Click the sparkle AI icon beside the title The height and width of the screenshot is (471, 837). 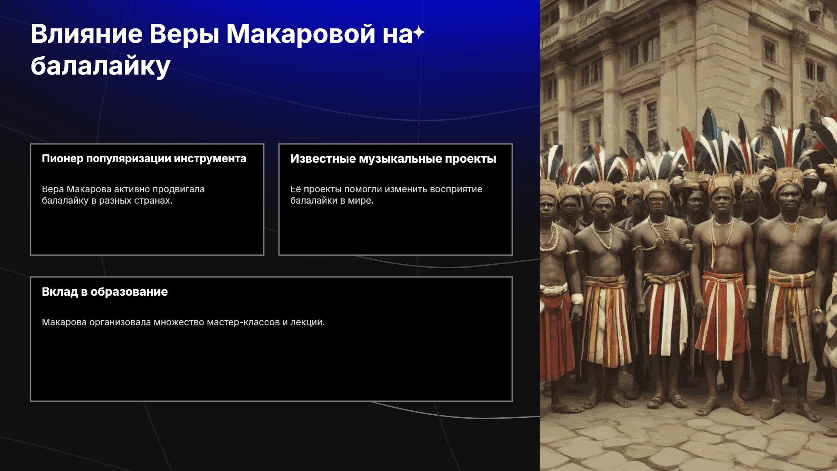418,33
